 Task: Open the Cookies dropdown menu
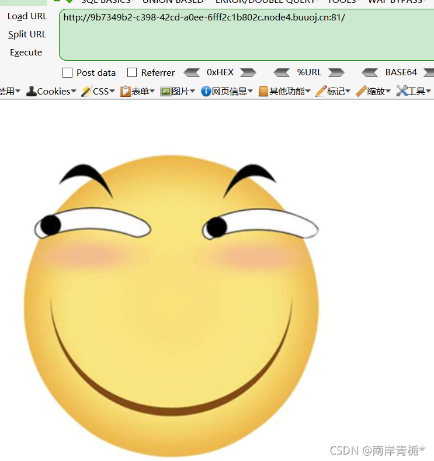pyautogui.click(x=51, y=92)
